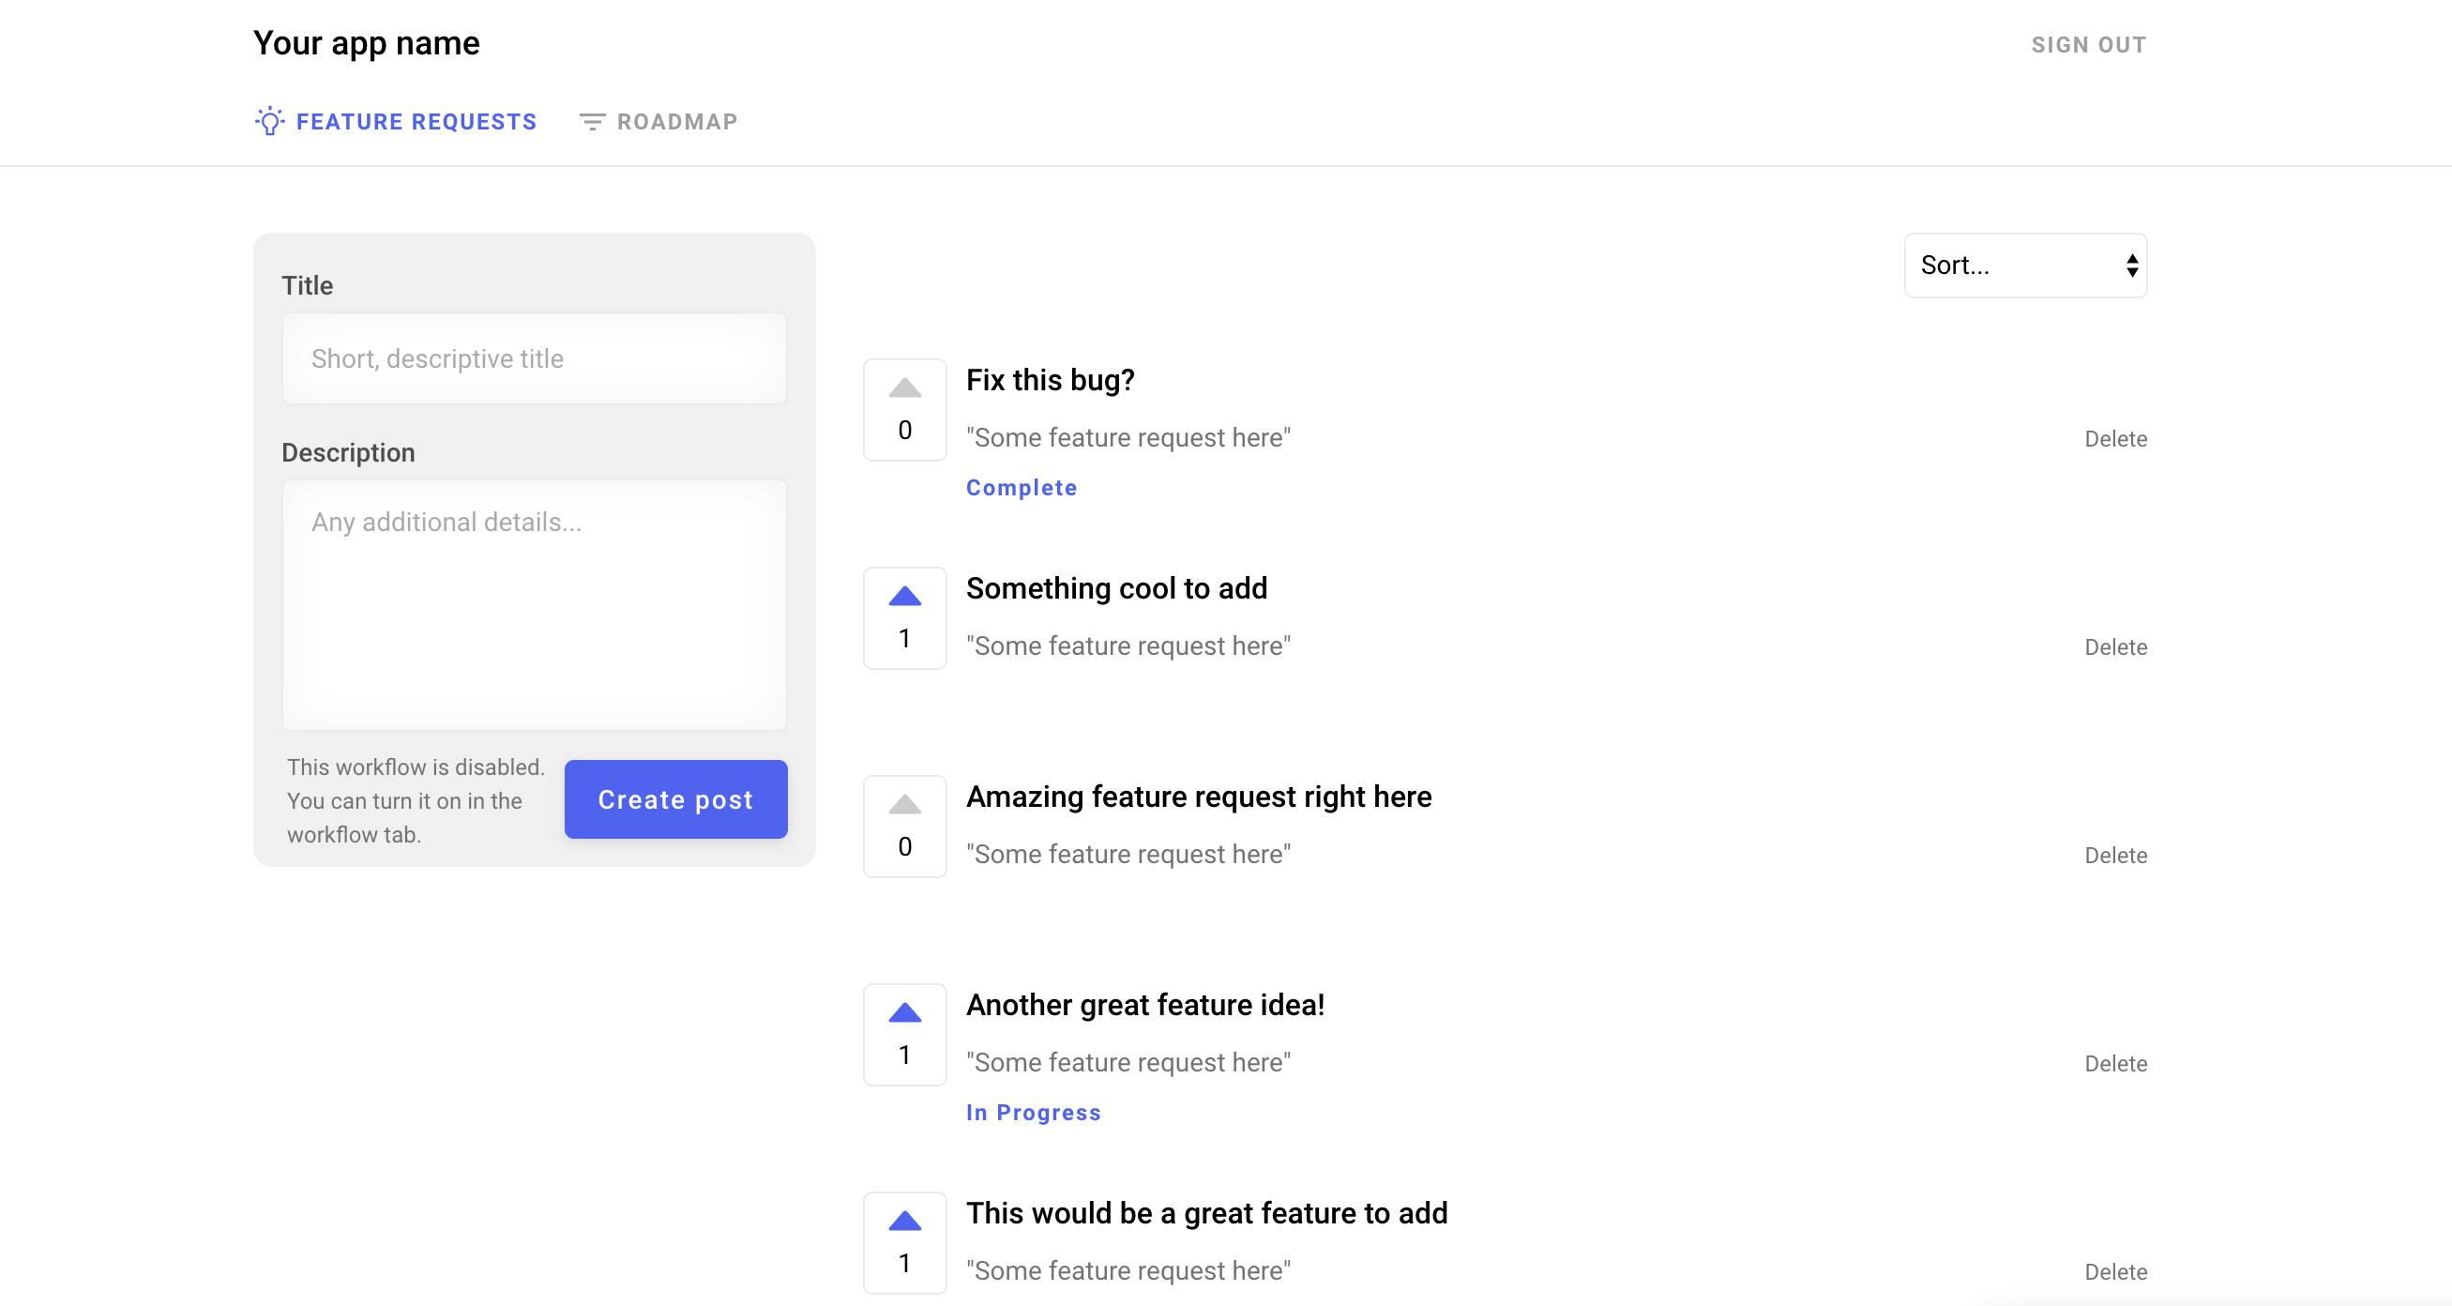Delete 'Another great feature idea!' post
Screen dimensions: 2452x1306
(2115, 1063)
